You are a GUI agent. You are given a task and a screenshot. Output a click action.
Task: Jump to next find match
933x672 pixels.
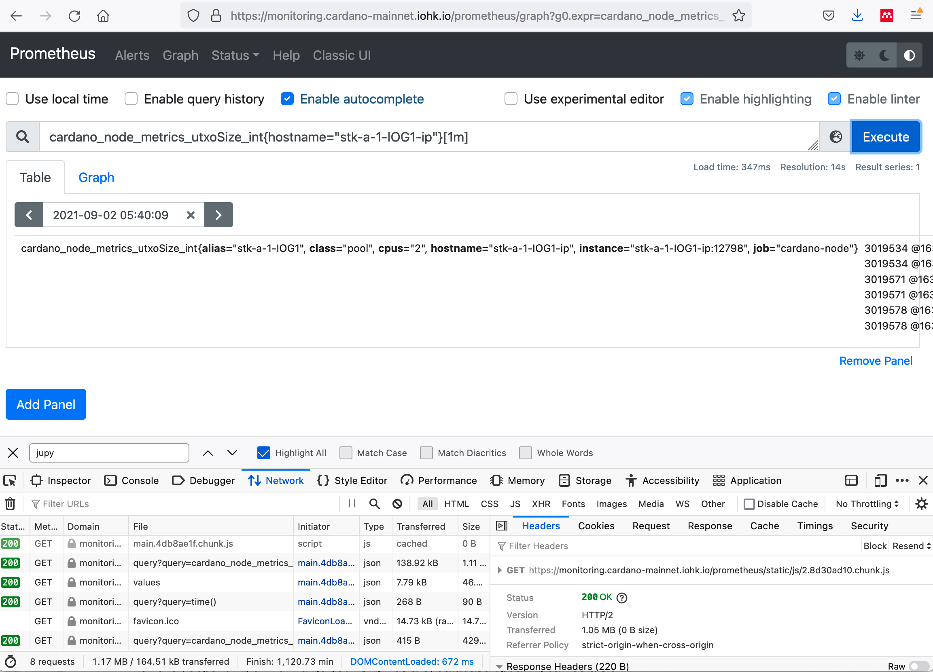tap(232, 452)
